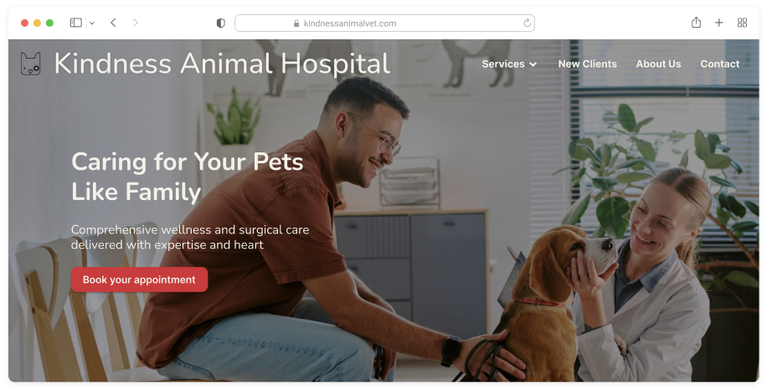Reload the page with refresh icon
This screenshot has height=391, width=767.
coord(527,23)
